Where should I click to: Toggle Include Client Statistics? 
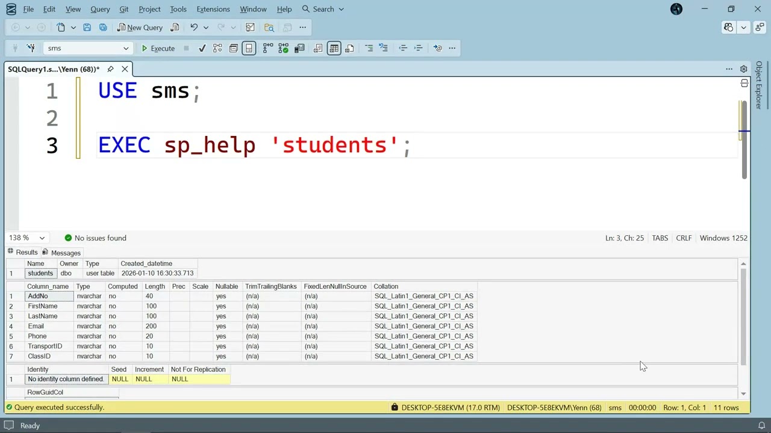pos(299,48)
